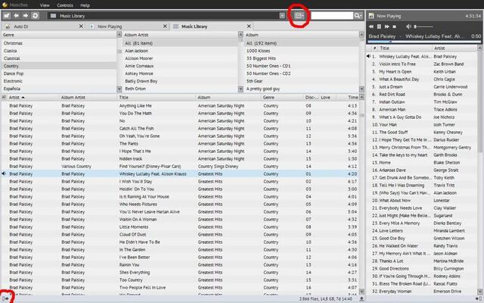Click inside the search input field

(x=332, y=15)
